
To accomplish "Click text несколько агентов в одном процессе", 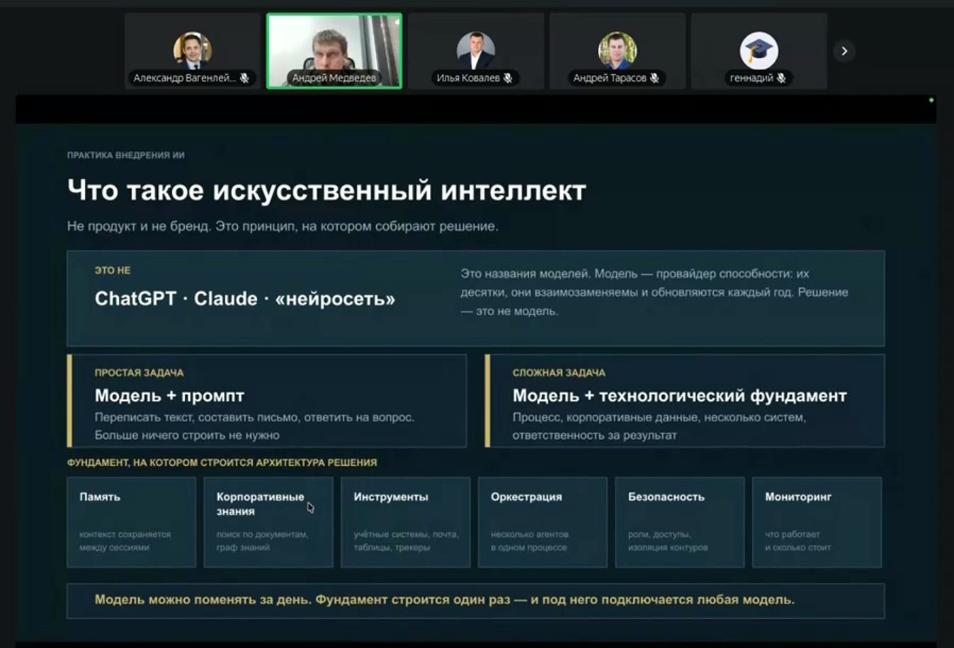I will pos(529,541).
